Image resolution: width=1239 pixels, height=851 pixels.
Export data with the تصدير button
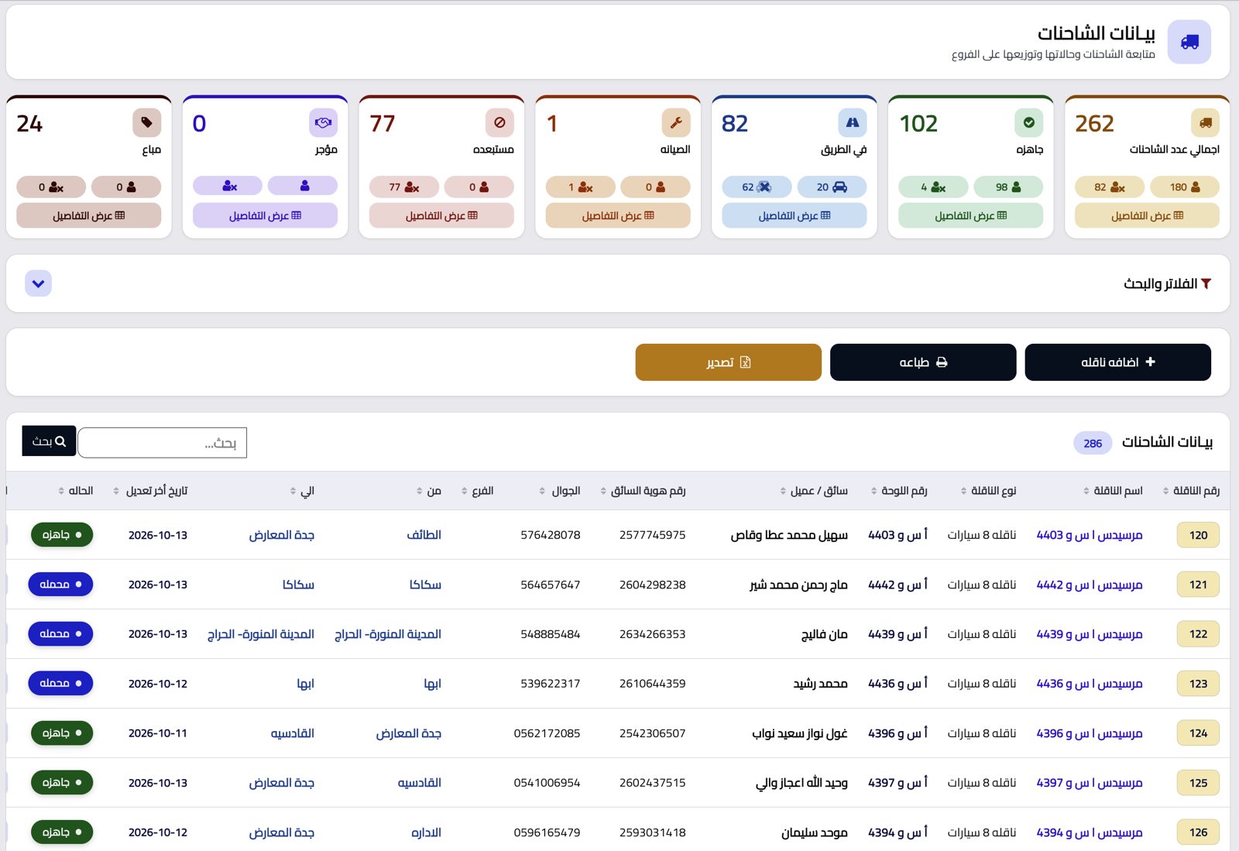coord(728,362)
